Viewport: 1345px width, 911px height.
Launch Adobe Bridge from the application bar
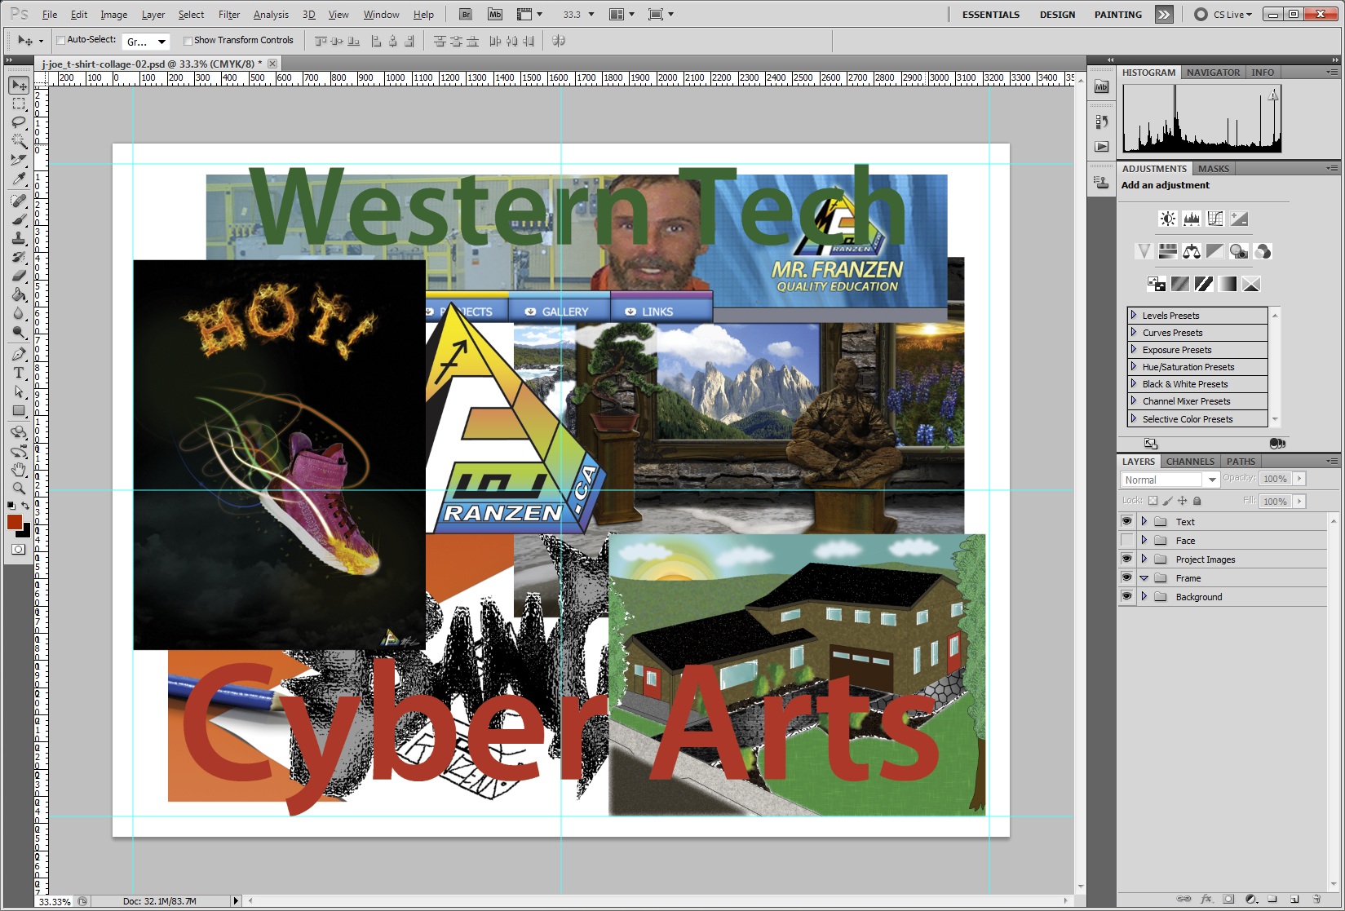tap(466, 14)
